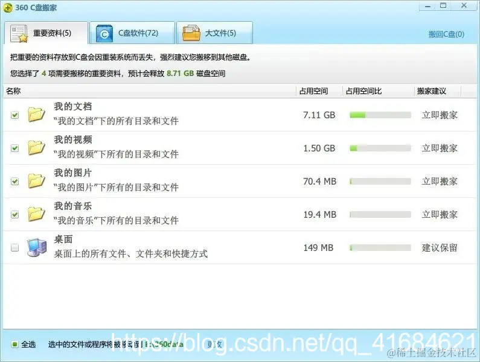
Task: Click the 8.71 GB freed space value
Action: (180, 74)
